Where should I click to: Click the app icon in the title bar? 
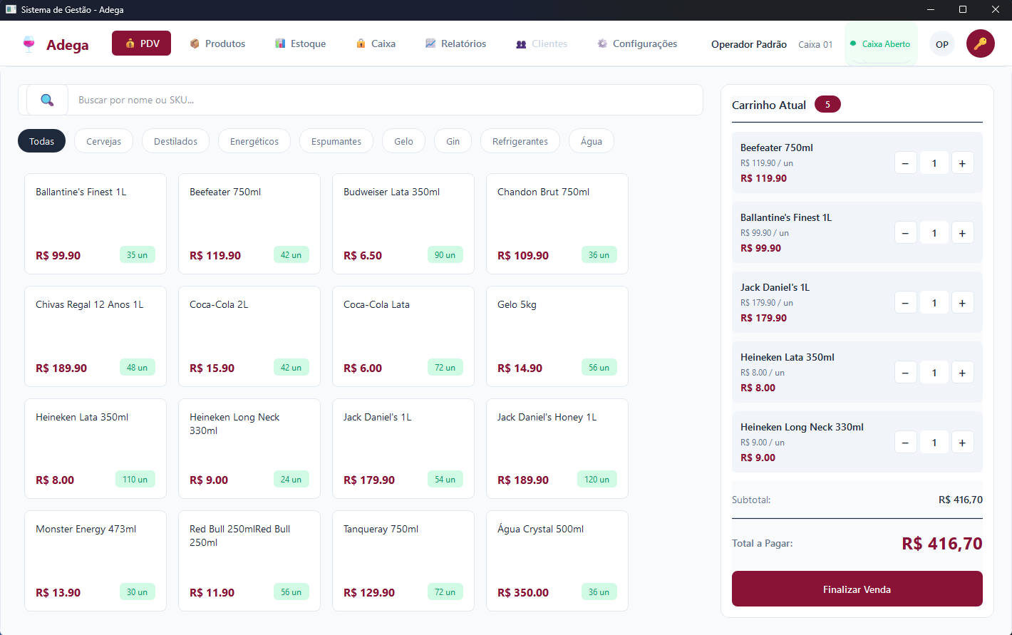[11, 10]
